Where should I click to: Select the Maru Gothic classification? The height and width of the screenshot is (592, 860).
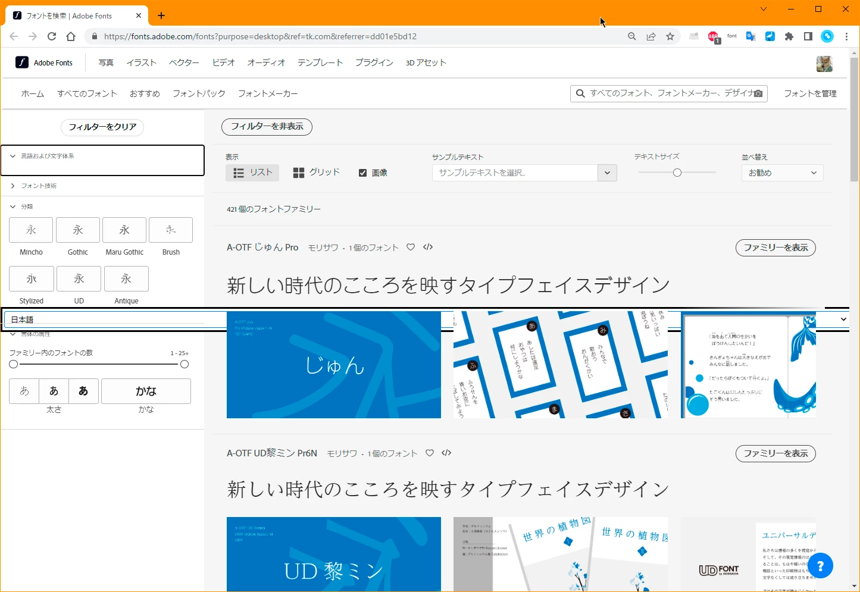[x=124, y=230]
